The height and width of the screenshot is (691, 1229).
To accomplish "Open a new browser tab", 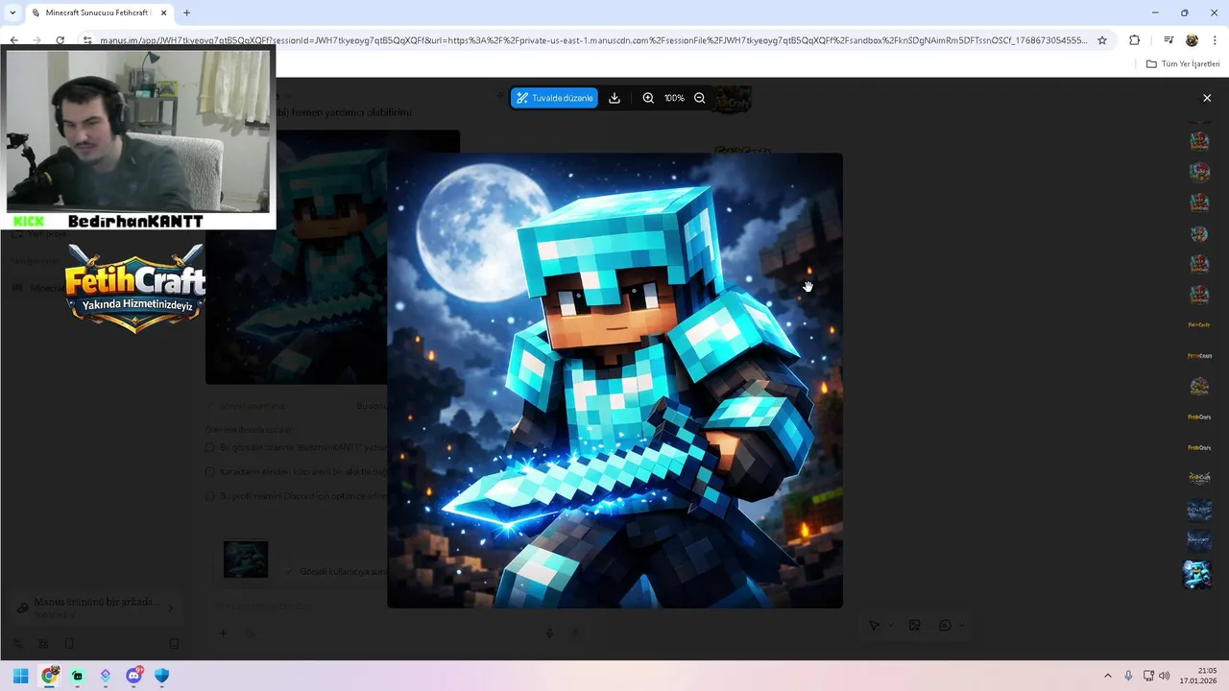I will pos(186,12).
